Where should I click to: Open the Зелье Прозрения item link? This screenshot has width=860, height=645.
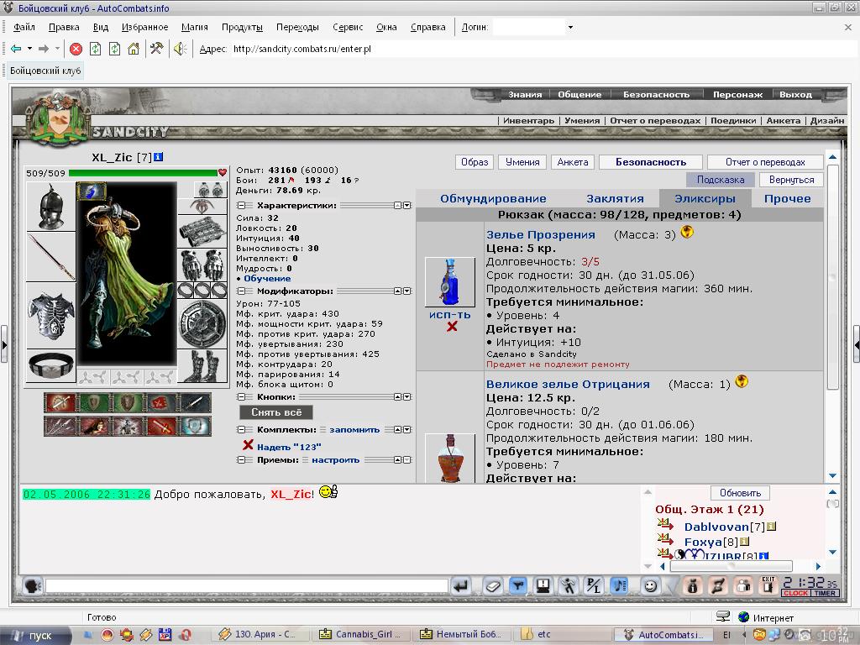pos(540,235)
